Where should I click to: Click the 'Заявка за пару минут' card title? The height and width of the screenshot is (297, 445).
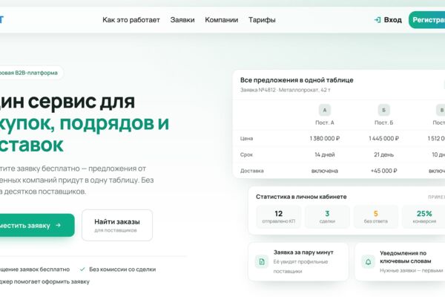click(303, 252)
